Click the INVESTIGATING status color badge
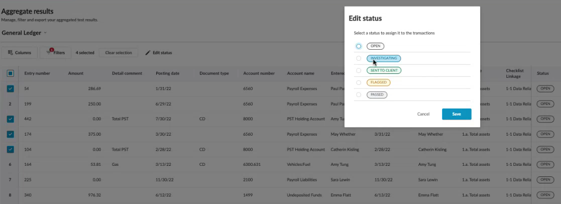 [384, 58]
